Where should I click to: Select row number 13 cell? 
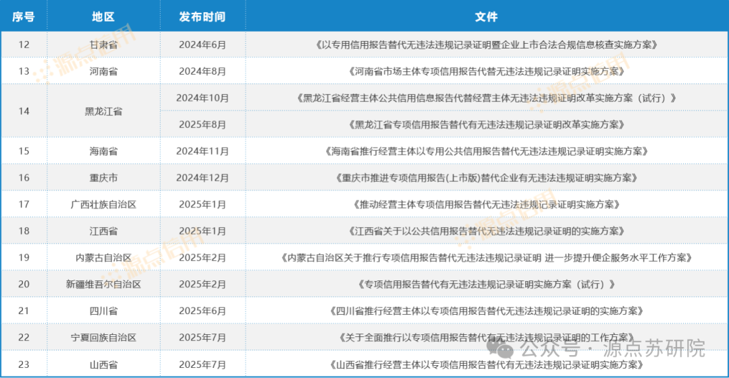point(24,71)
